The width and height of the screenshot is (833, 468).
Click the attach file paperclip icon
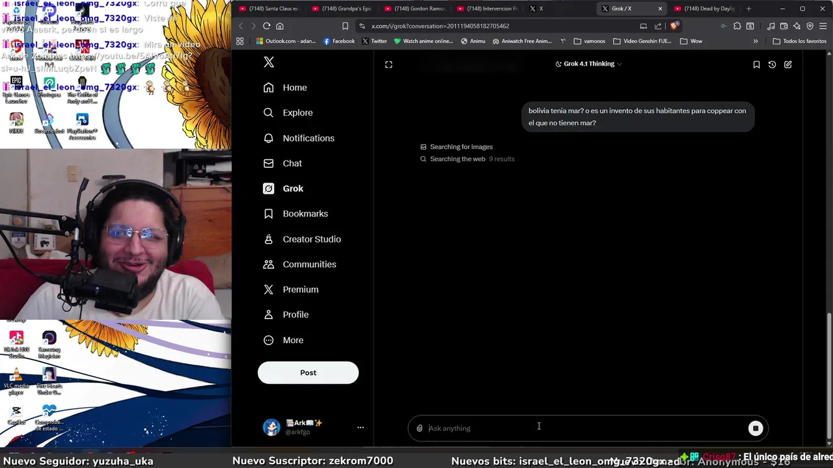[x=420, y=428]
